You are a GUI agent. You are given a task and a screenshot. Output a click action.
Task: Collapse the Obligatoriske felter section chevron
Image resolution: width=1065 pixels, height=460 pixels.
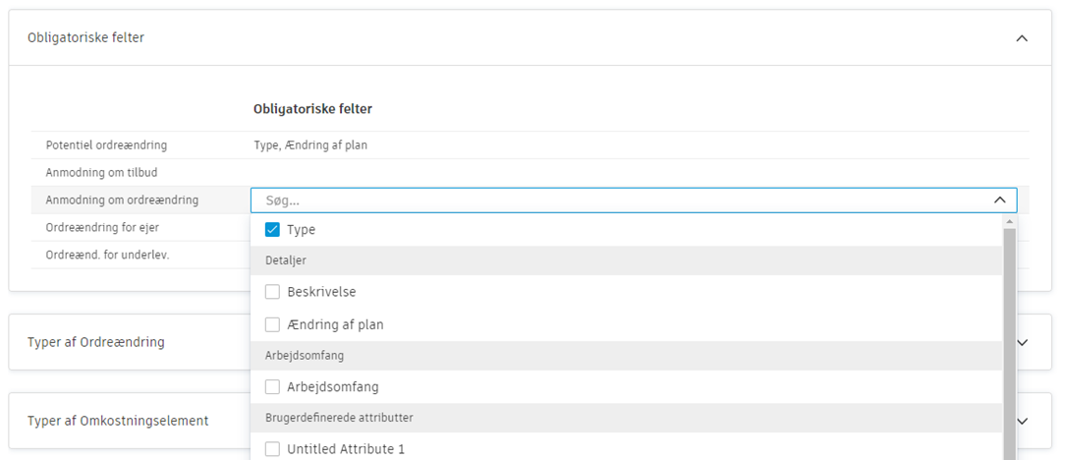1022,38
